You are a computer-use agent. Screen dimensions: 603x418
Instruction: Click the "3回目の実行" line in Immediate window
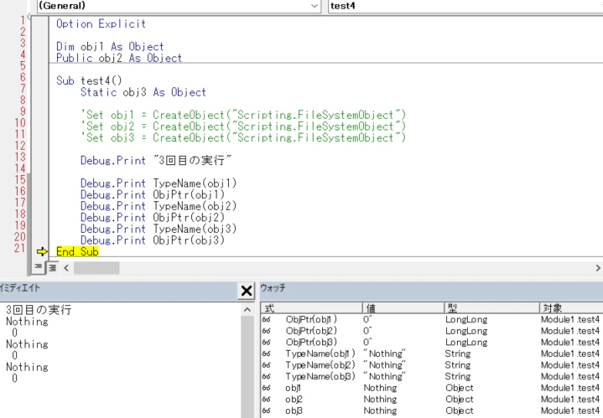point(39,310)
